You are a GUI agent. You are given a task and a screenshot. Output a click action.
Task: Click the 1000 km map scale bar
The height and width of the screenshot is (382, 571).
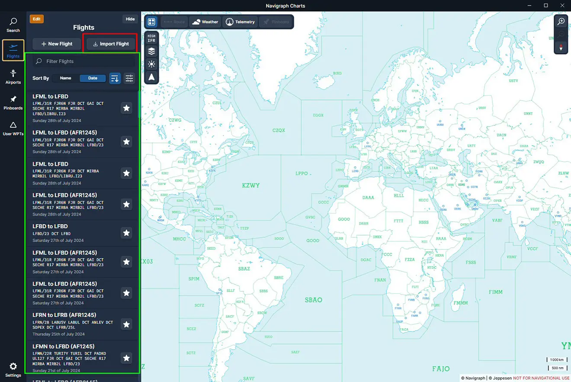(557, 360)
